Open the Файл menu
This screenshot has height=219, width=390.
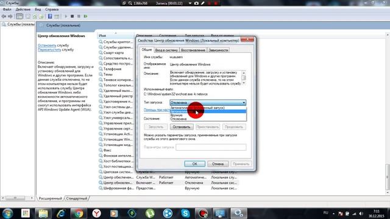7,10
